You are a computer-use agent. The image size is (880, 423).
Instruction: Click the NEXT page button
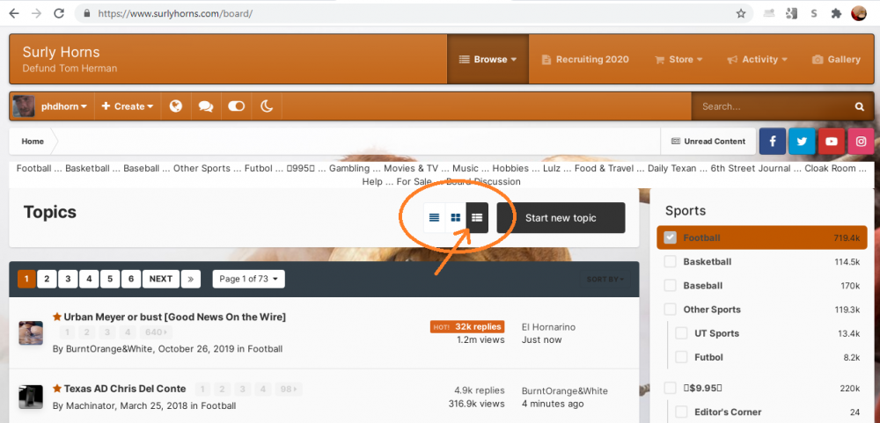(160, 279)
